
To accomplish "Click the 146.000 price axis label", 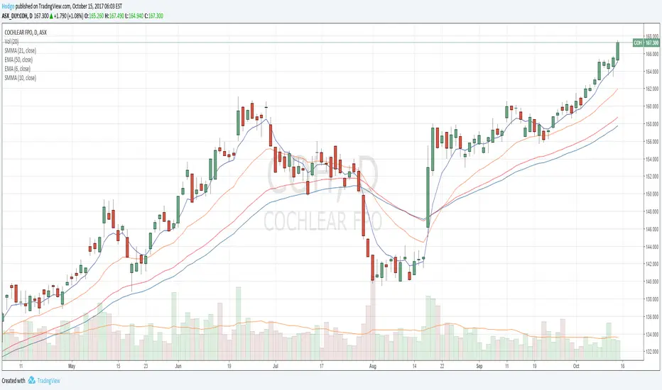I will click(651, 229).
